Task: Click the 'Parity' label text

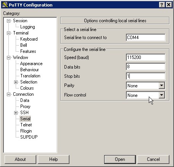Action: (69, 85)
